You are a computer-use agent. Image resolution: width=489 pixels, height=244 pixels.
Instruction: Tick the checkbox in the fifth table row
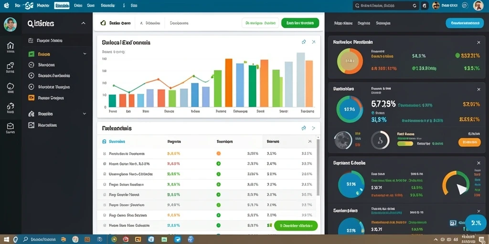(105, 195)
